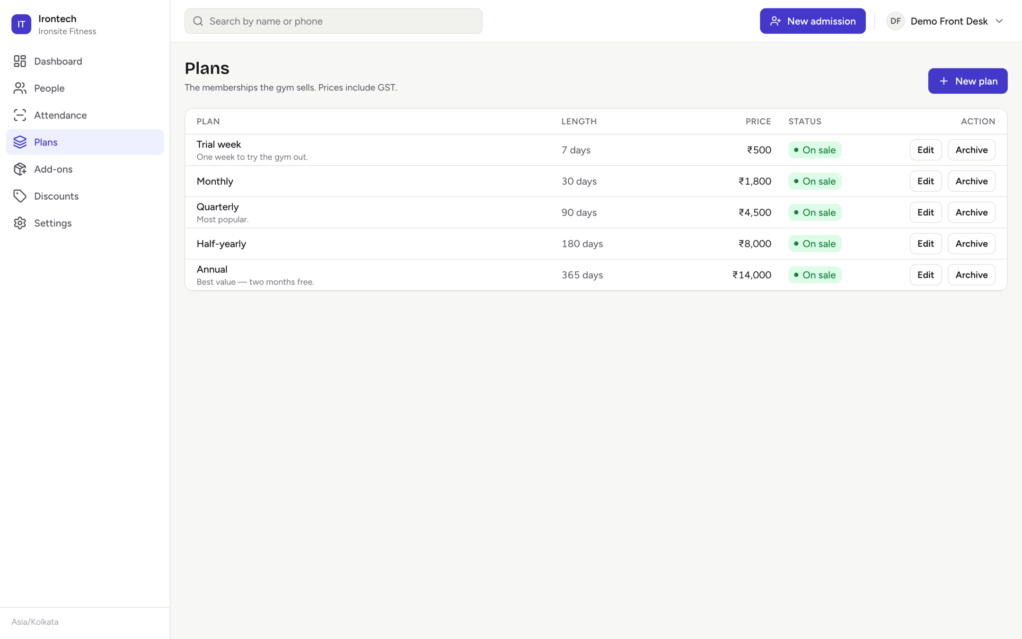Open the Dashboard page
The image size is (1022, 639).
(x=85, y=61)
